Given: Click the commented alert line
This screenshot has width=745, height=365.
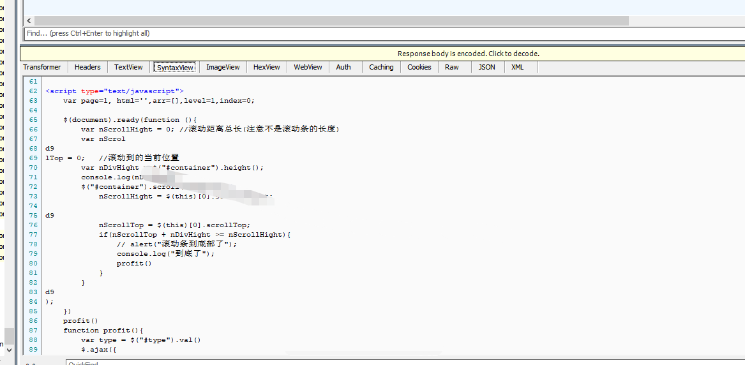Looking at the screenshot, I should click(x=176, y=244).
